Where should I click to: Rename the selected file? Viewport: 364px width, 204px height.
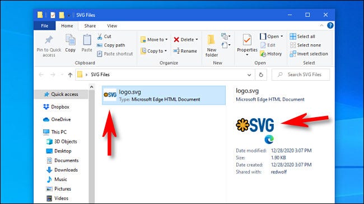tap(185, 51)
